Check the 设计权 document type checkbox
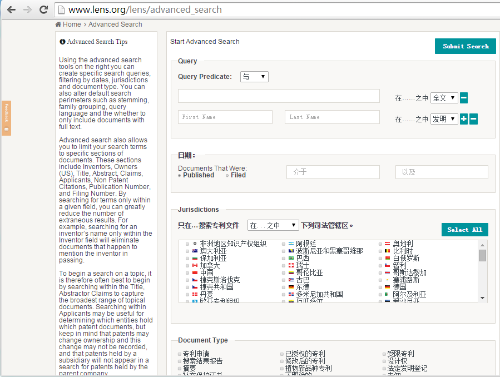This screenshot has height=377, width=500. [x=384, y=361]
